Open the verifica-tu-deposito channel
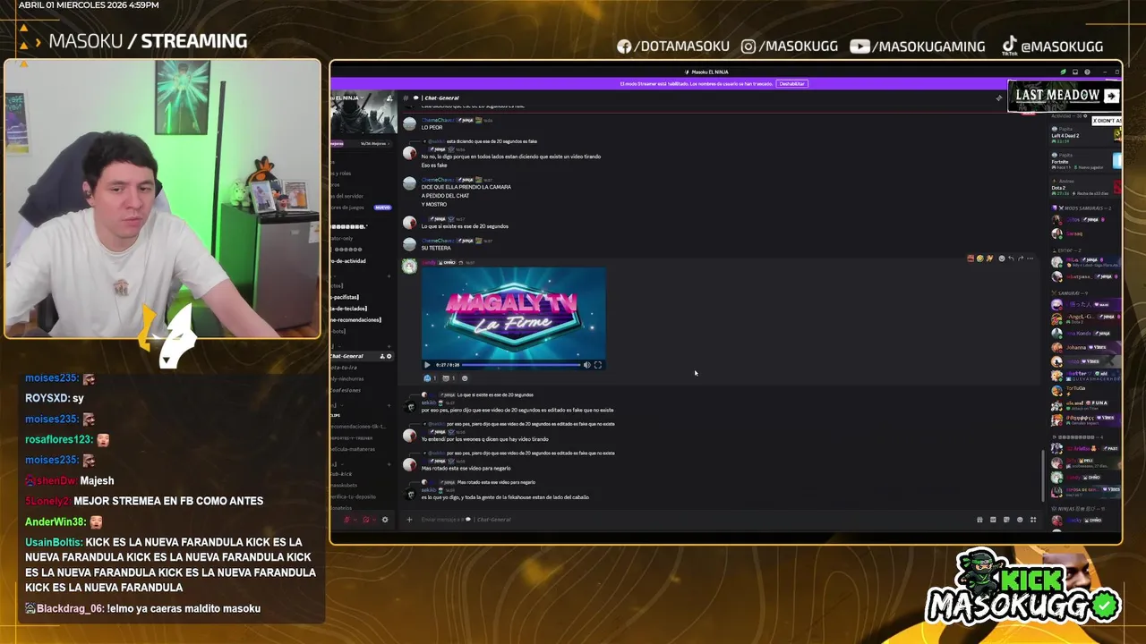The width and height of the screenshot is (1146, 644). 353,496
